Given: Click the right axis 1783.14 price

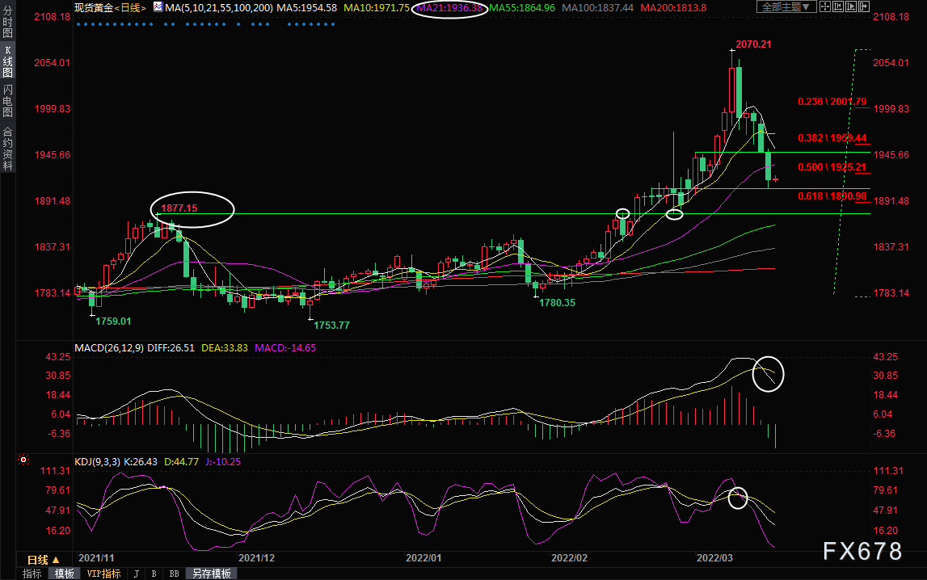Looking at the screenshot, I should (x=891, y=293).
